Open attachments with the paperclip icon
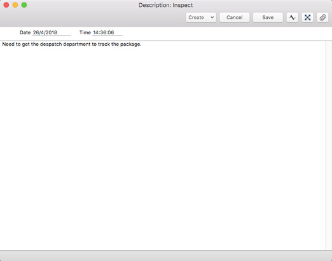 coord(322,17)
